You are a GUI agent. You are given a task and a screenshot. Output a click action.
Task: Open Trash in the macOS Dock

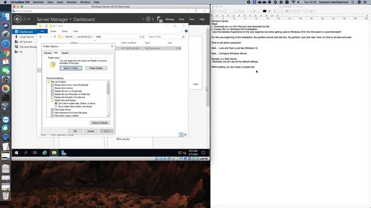tap(6, 195)
